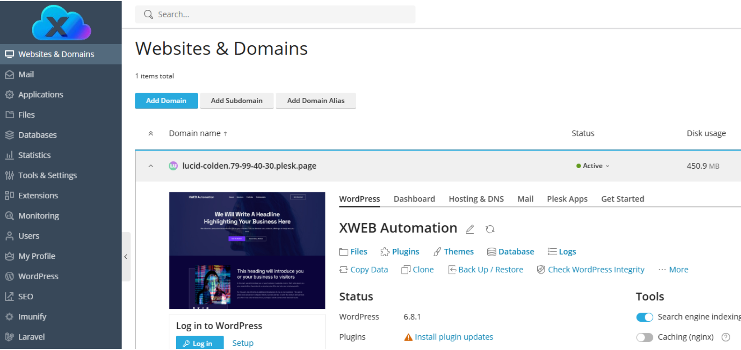Open Themes for the WordPress site
This screenshot has height=350, width=741.
pos(453,252)
